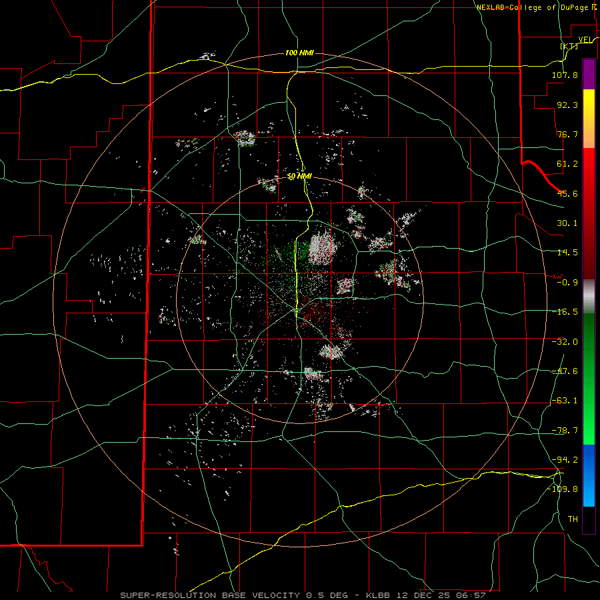Click the yellow-orange segment of the color scale
Image resolution: width=600 pixels, height=600 pixels.
tap(589, 119)
